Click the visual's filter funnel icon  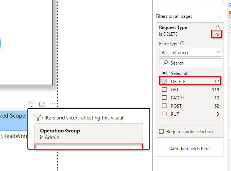click(32, 104)
